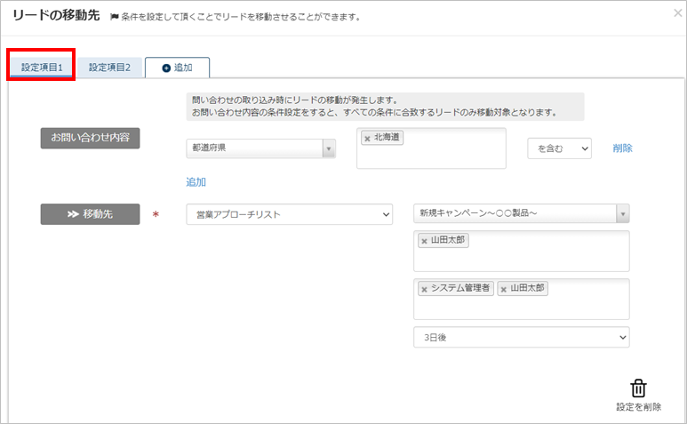Remove 山田太郎 tag beside システム管理者
This screenshot has height=424, width=687.
coord(503,289)
